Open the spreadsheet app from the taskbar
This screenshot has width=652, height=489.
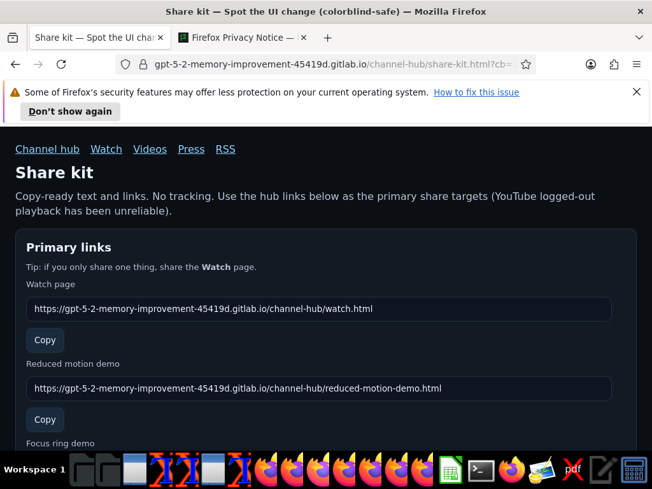click(451, 470)
